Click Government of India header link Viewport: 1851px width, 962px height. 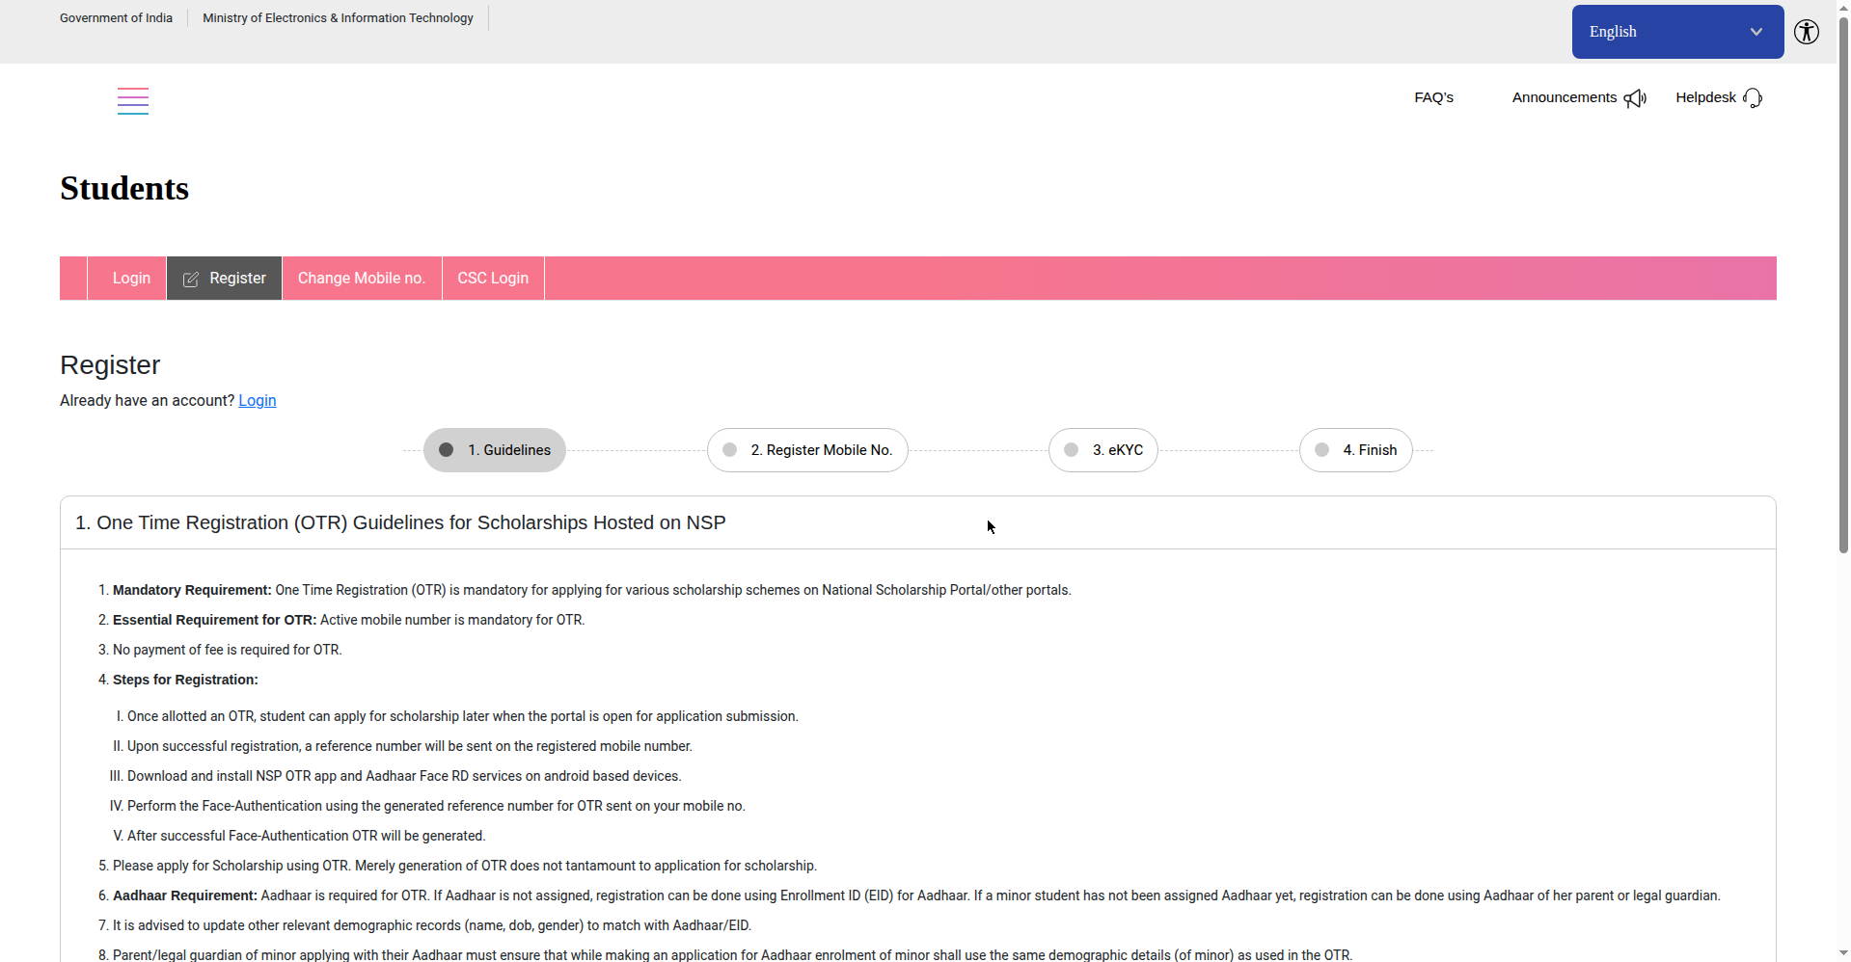(x=116, y=18)
